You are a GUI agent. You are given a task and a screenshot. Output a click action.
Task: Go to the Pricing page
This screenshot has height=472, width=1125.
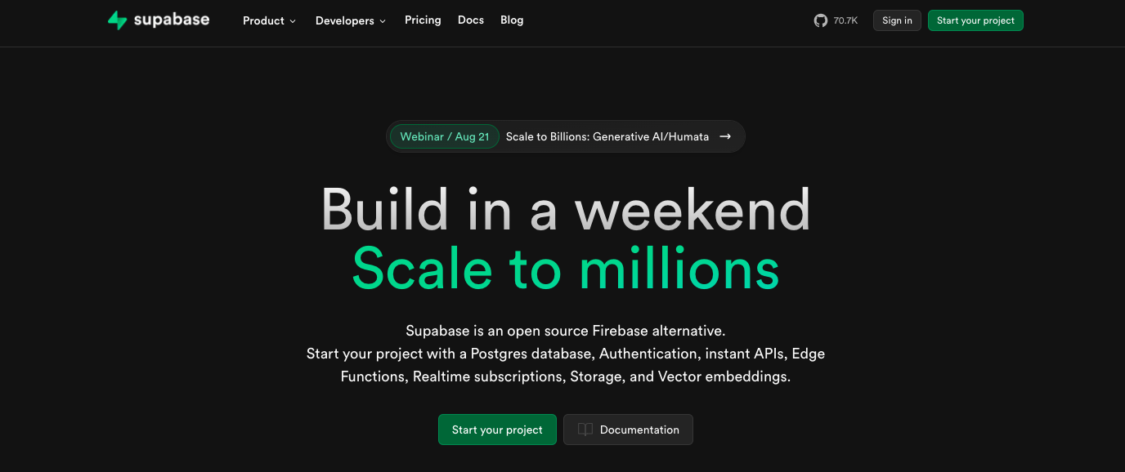(x=423, y=20)
